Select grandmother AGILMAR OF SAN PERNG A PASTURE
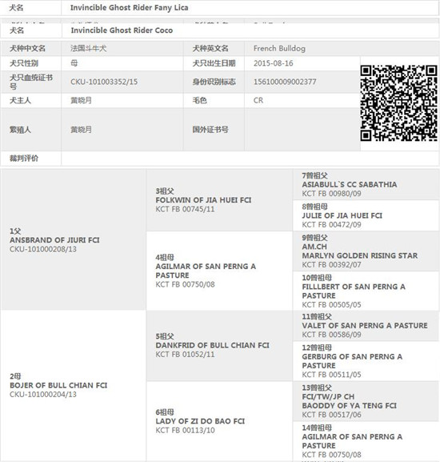This screenshot has height=462, width=440. tap(206, 271)
